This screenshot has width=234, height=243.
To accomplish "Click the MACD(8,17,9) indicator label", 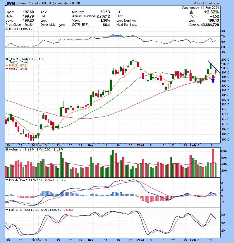I will [x=20, y=180].
